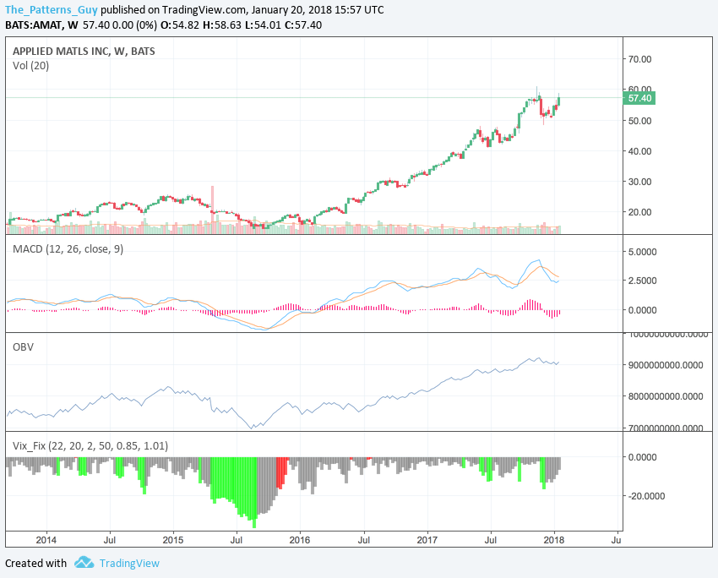The height and width of the screenshot is (578, 718).
Task: Click the C:57.40 close value in header
Action: [303, 25]
